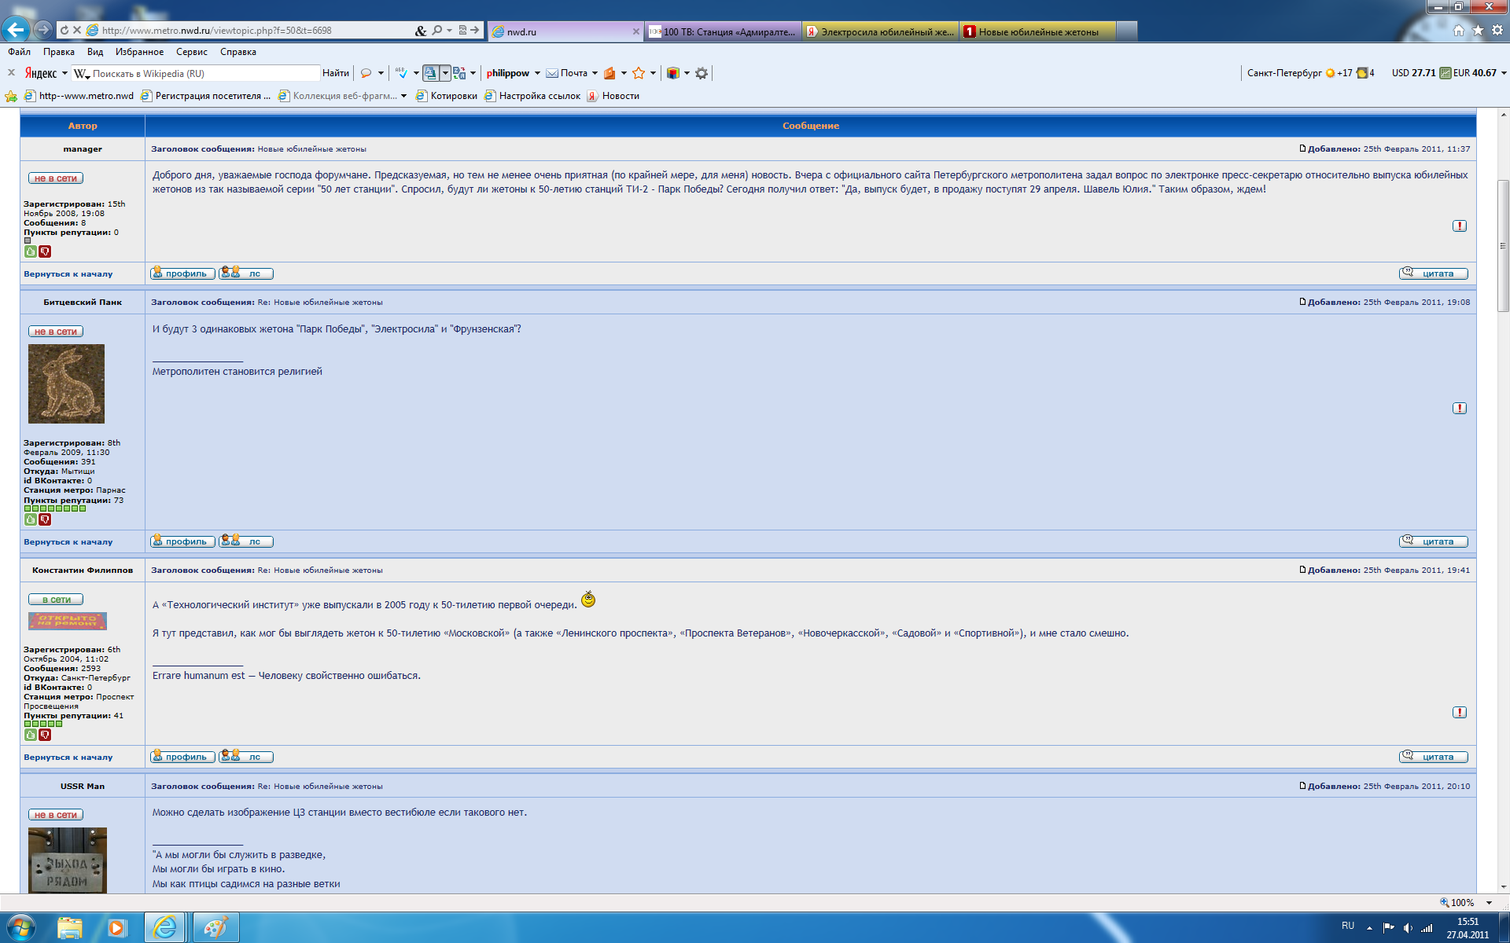Switch to Электросила юбилейный tab
This screenshot has width=1510, height=943.
pyautogui.click(x=880, y=31)
